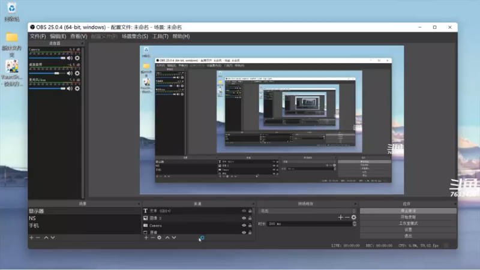Pop out the scenes dock panel
This screenshot has width=480, height=270.
pos(139,203)
